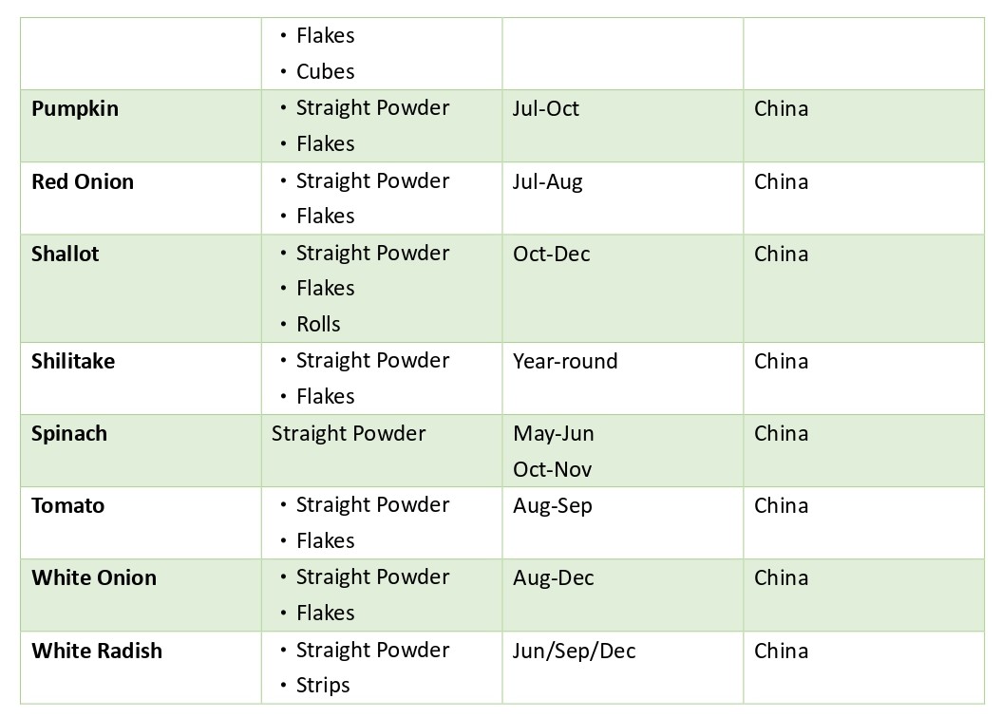The width and height of the screenshot is (1002, 718).
Task: Select the Jul-Aug season for Red Onion
Action: [548, 181]
